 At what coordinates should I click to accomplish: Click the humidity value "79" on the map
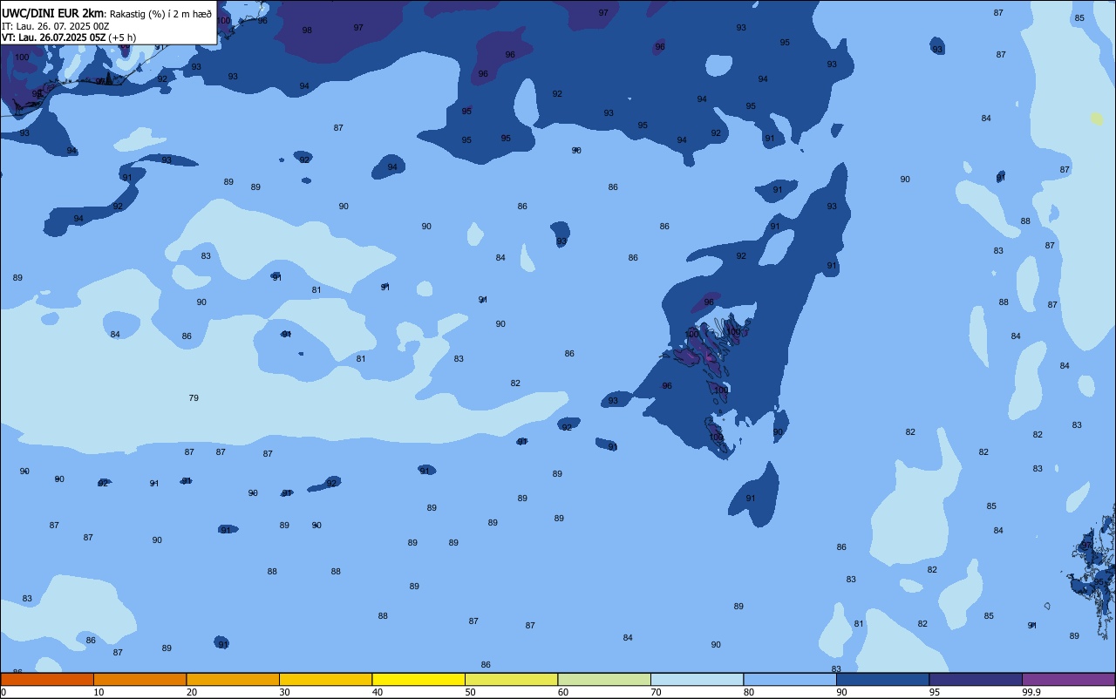(x=194, y=397)
